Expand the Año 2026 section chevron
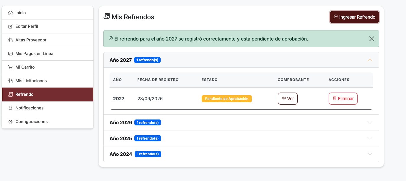 click(370, 122)
